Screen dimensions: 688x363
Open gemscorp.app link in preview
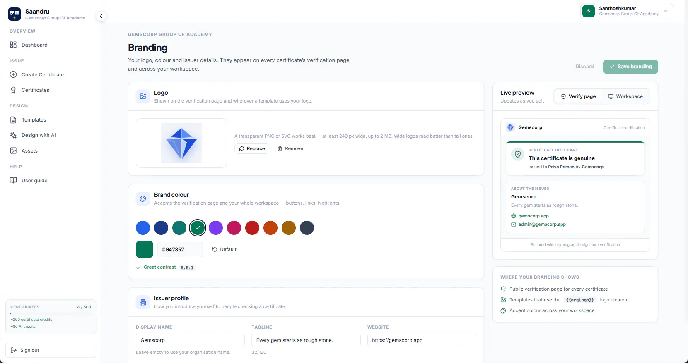tap(534, 216)
